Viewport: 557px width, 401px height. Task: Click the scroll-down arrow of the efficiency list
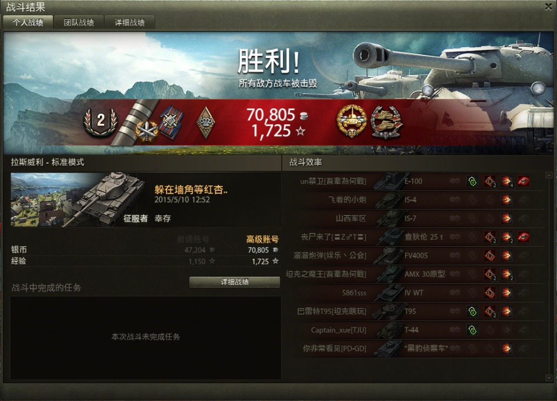(549, 377)
